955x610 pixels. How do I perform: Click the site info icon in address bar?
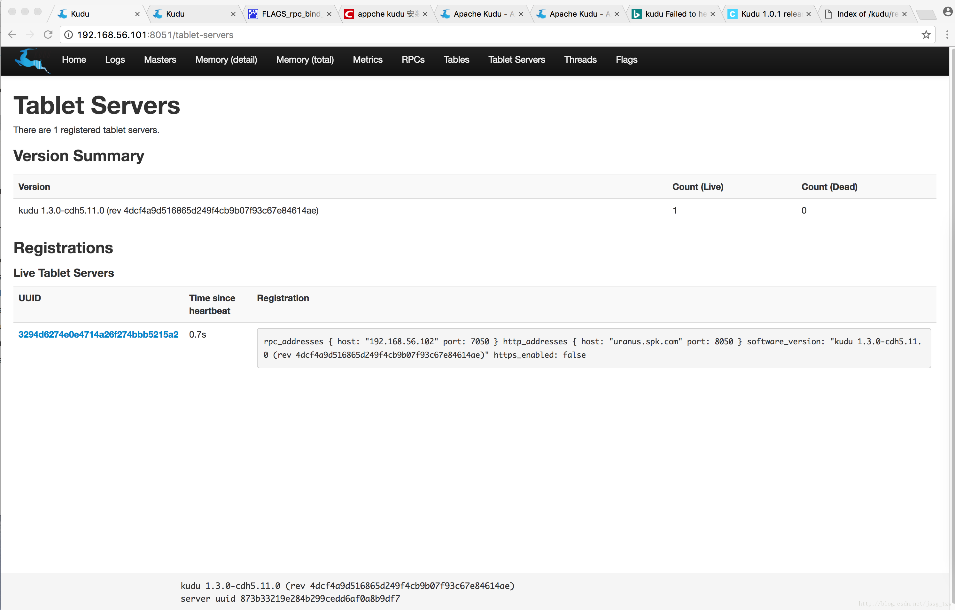69,35
